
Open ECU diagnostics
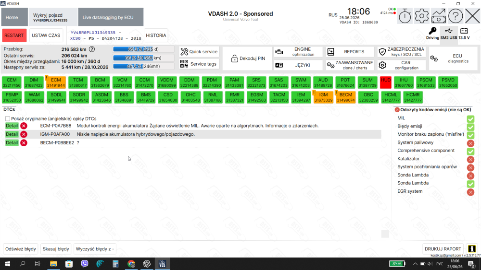[453, 59]
